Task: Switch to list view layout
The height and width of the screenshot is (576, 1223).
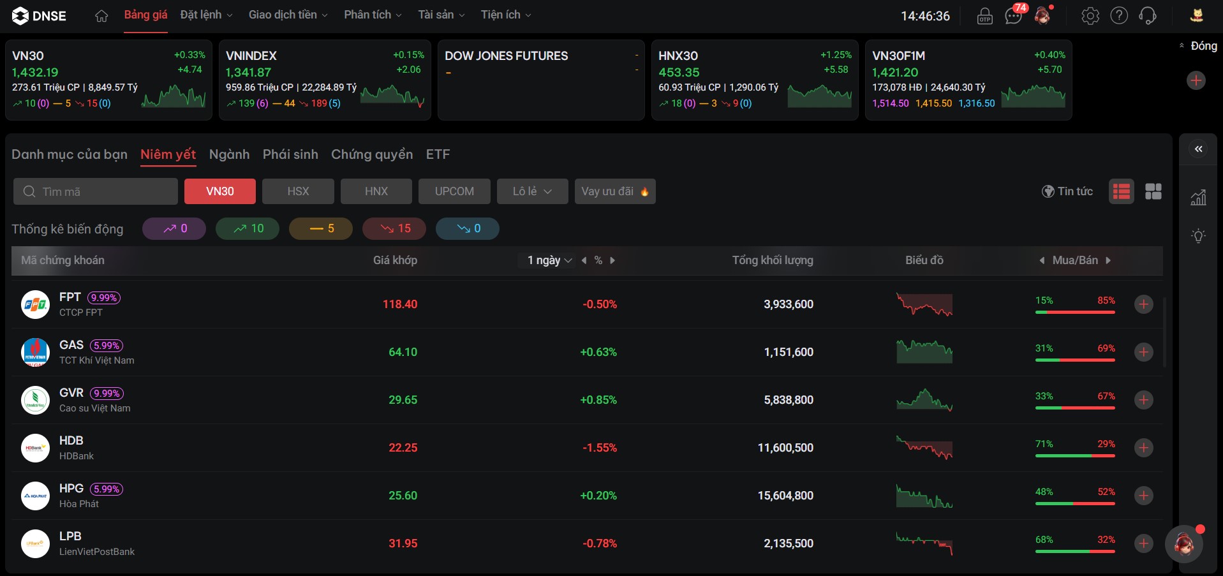Action: click(x=1122, y=191)
